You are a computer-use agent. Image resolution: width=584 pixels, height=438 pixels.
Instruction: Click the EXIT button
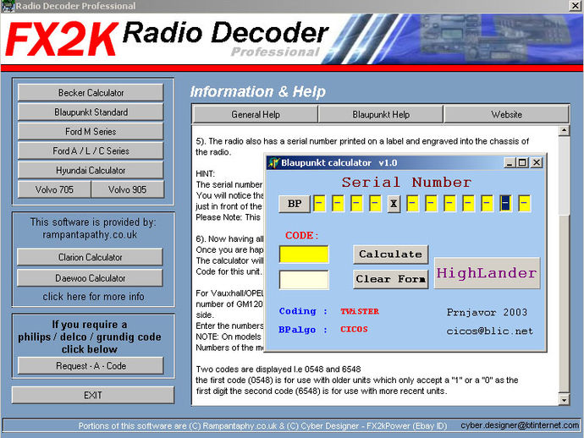pyautogui.click(x=93, y=395)
